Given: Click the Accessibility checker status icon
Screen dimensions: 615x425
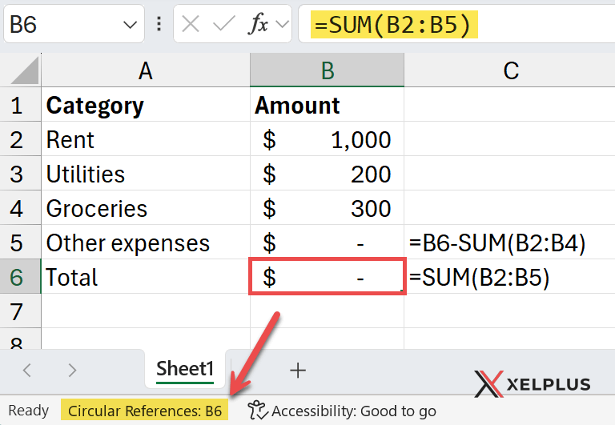Looking at the screenshot, I should click(x=255, y=411).
